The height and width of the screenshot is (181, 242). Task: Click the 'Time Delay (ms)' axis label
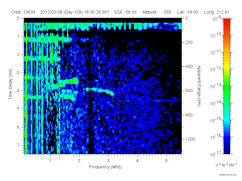(10, 84)
